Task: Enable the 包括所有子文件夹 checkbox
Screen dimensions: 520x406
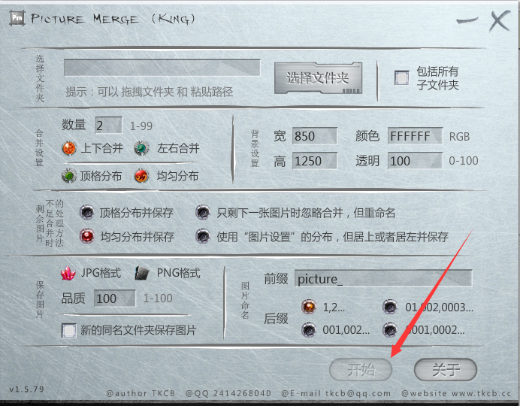Action: coord(401,78)
